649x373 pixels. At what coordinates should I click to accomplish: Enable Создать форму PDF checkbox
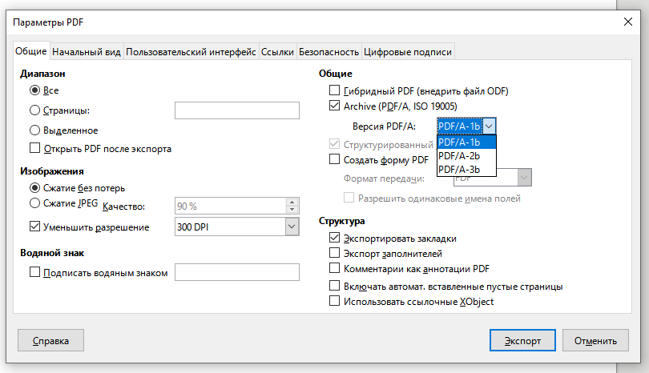pos(334,159)
